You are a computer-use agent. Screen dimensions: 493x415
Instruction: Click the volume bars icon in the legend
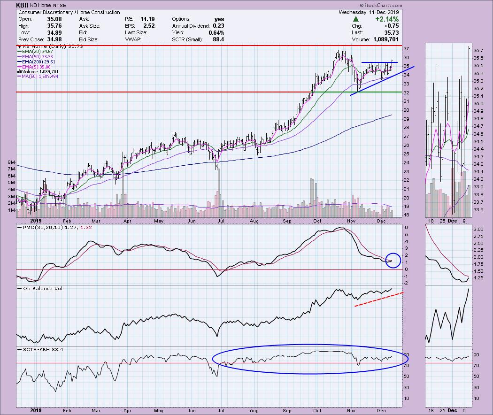[19, 72]
